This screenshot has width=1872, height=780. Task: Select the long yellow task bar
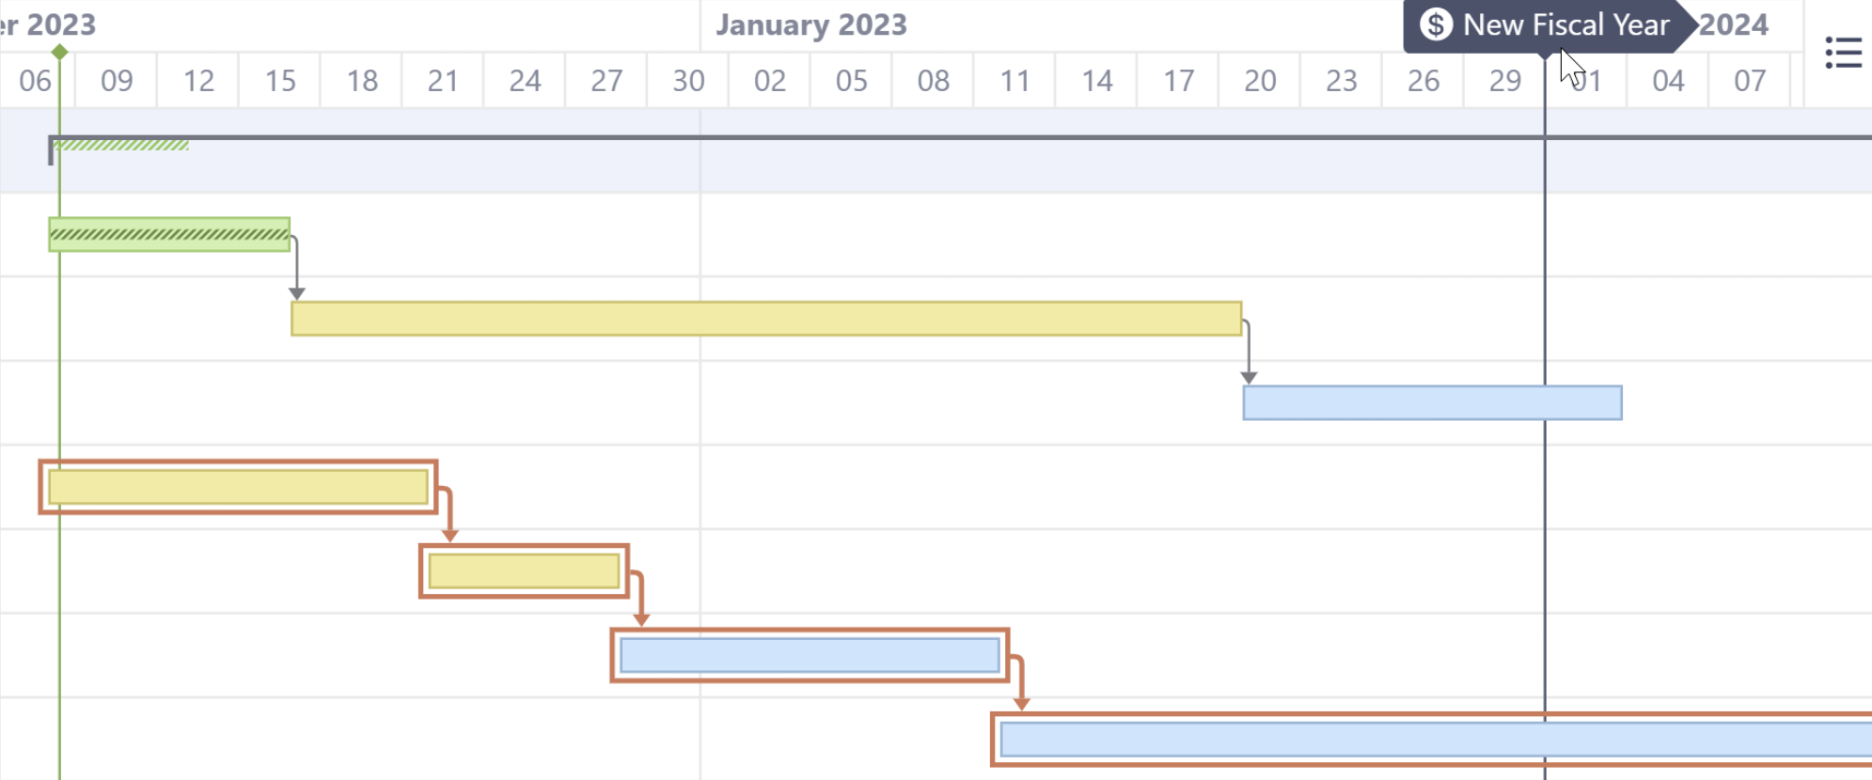752,320
